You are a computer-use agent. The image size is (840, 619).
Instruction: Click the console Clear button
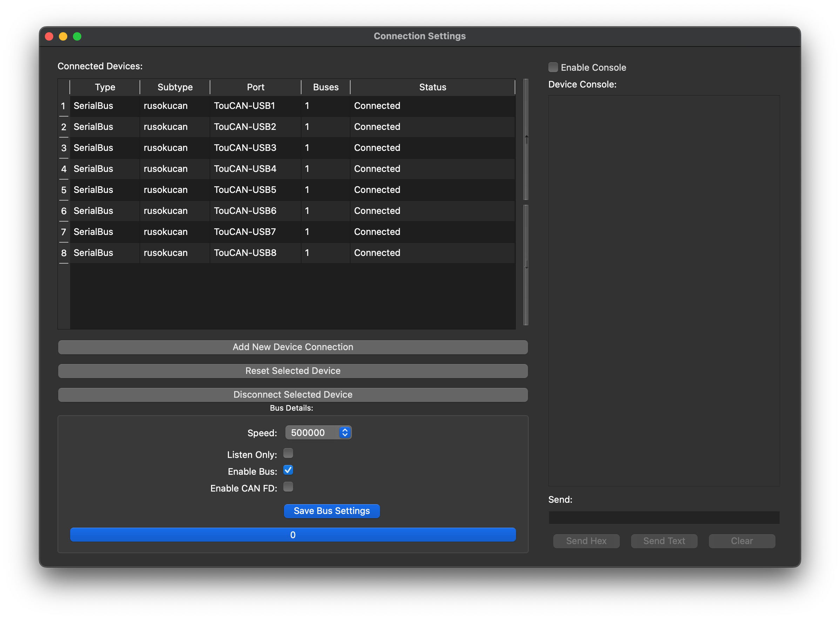click(741, 541)
